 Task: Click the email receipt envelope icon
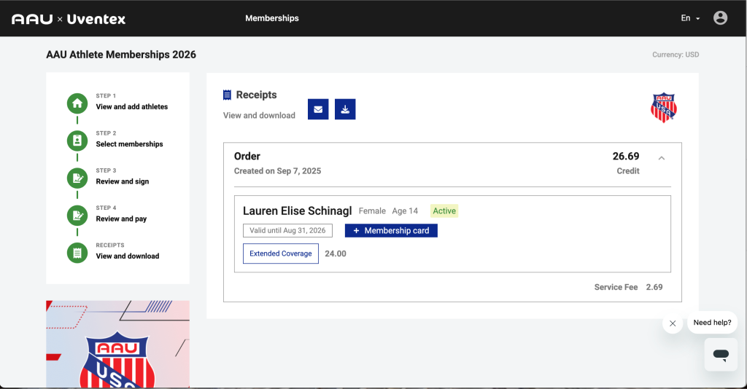coord(318,109)
